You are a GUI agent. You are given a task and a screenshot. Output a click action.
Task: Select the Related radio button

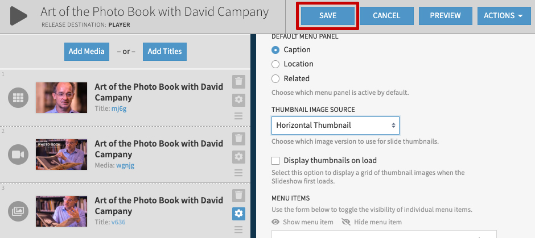(x=276, y=79)
